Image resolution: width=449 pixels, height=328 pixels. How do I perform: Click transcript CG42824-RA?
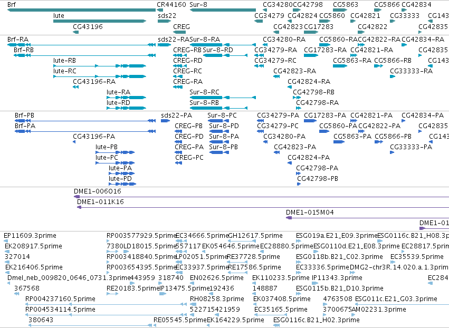[x=290, y=87]
